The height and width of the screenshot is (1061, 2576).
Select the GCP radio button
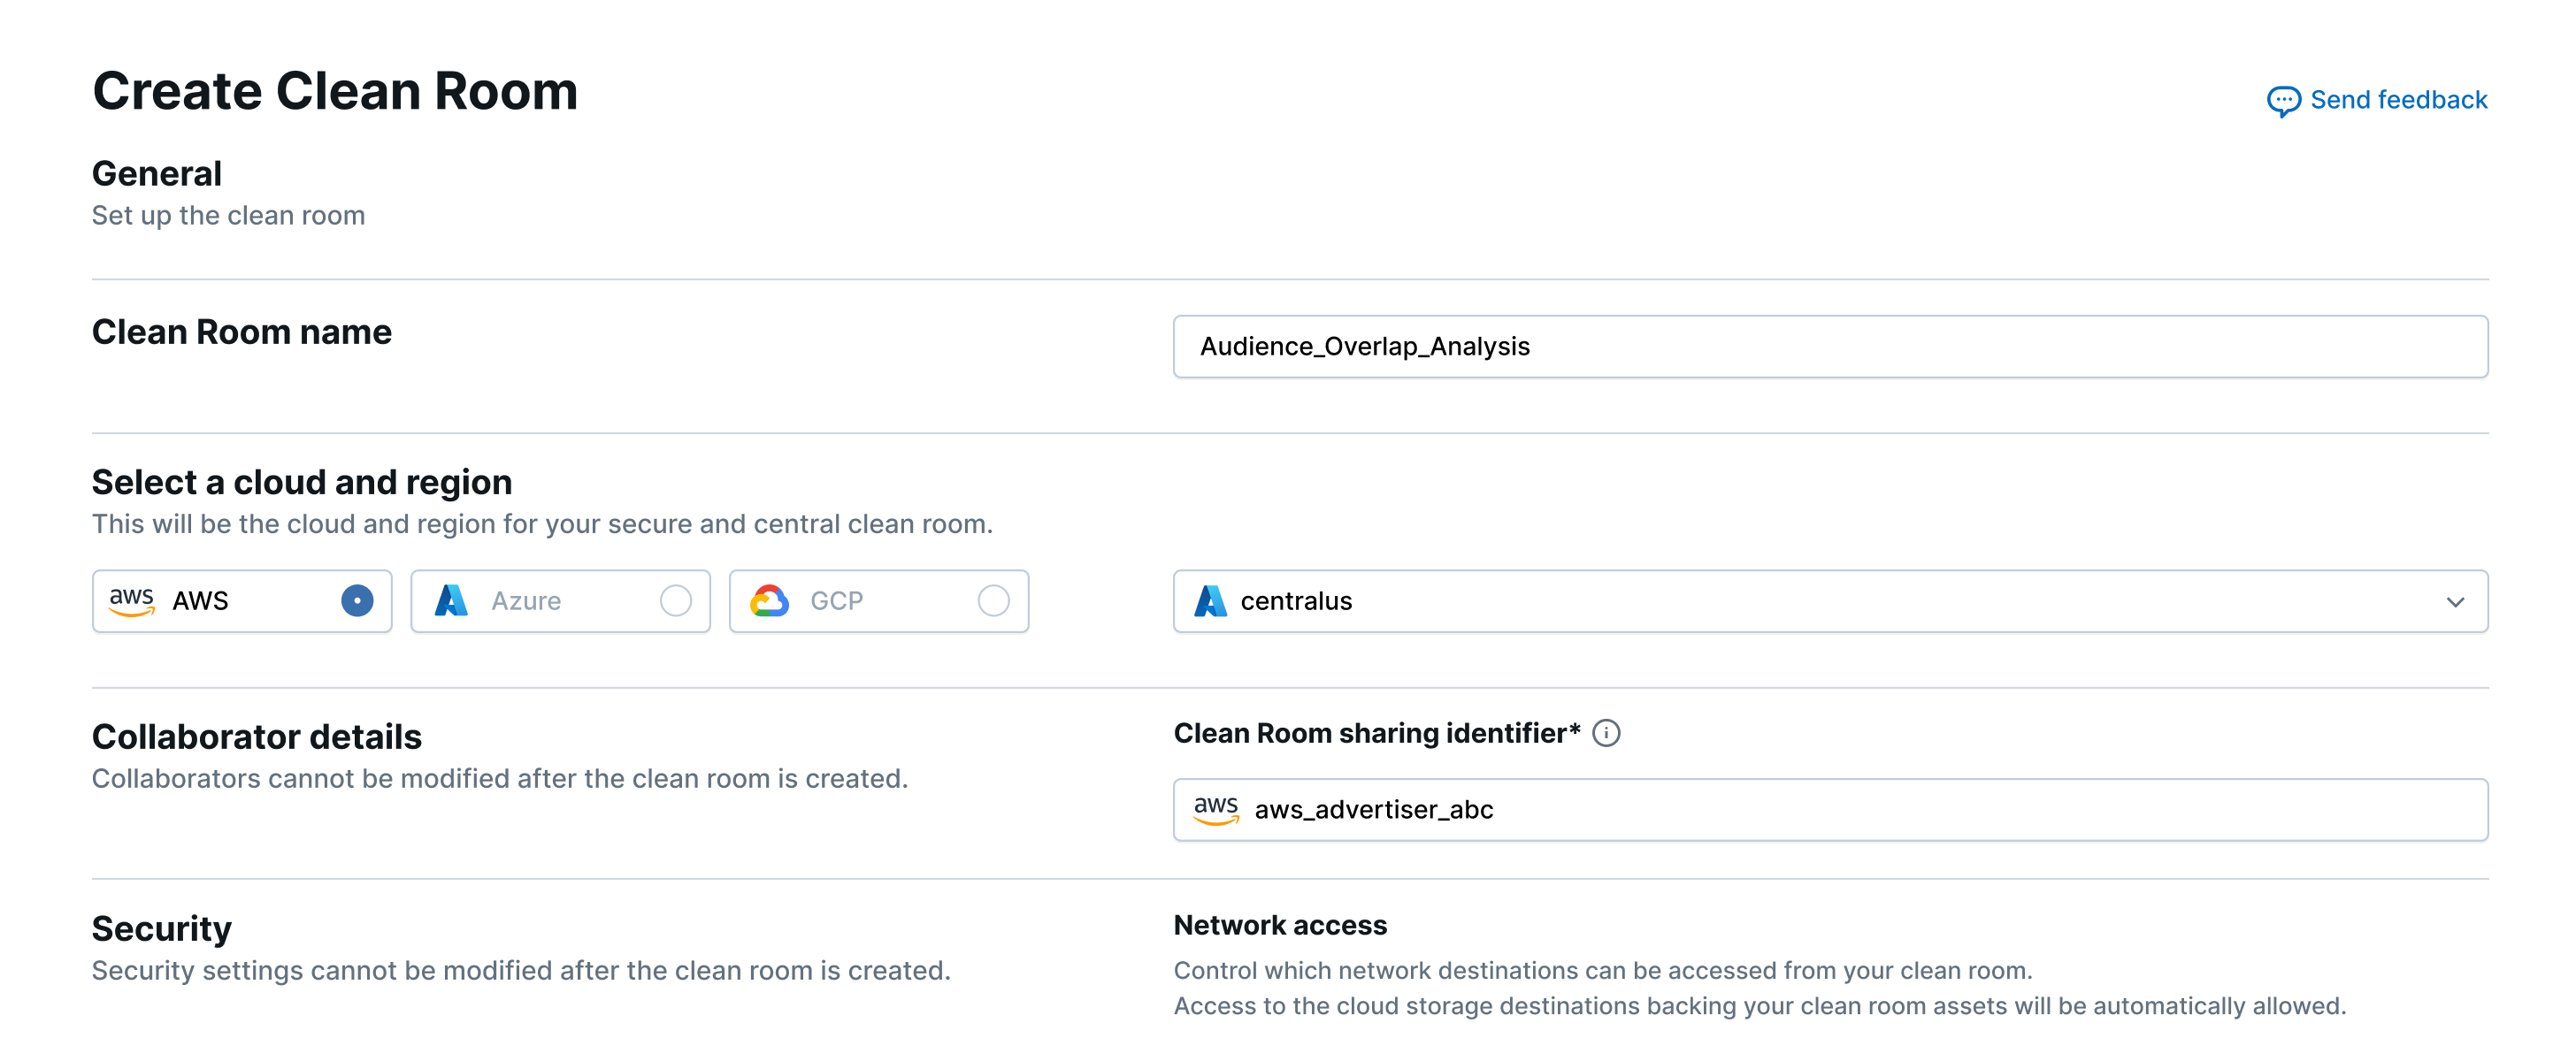pyautogui.click(x=993, y=601)
